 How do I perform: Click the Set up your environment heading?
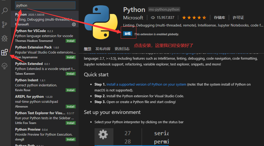point(112,112)
